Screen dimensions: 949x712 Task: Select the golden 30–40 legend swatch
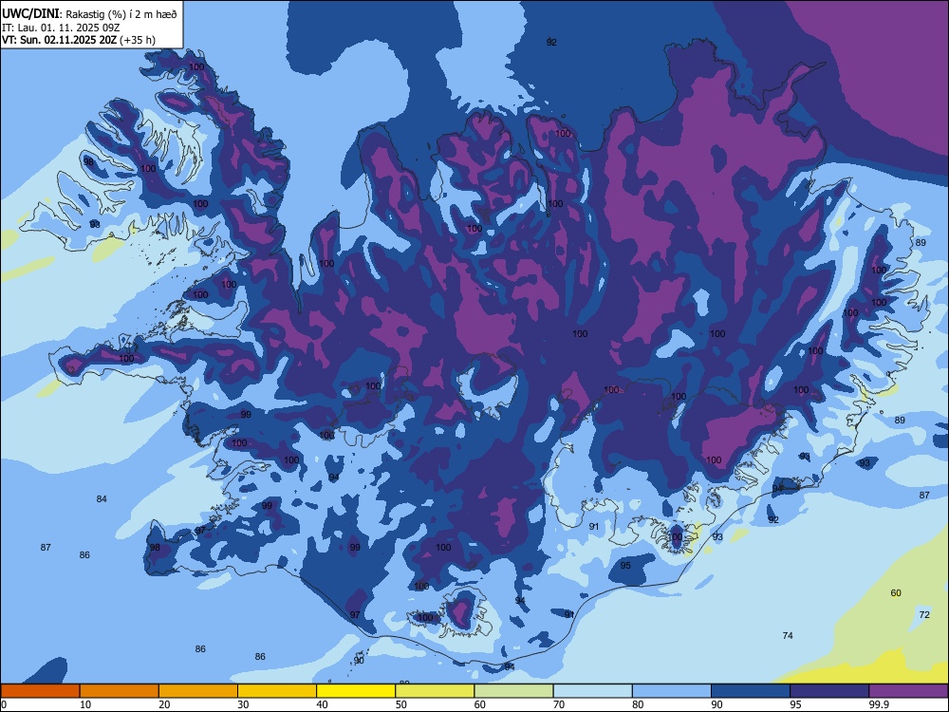coord(277,691)
